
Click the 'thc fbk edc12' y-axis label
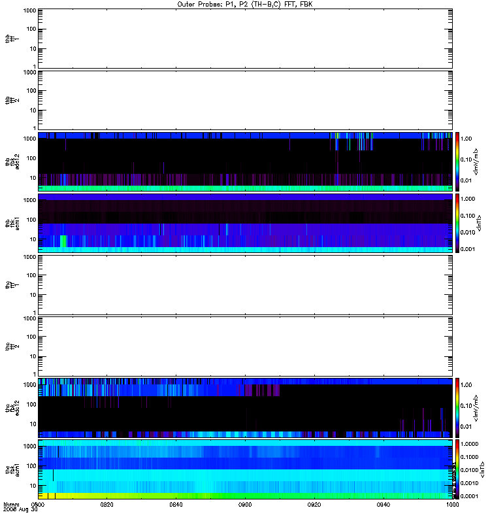point(12,408)
